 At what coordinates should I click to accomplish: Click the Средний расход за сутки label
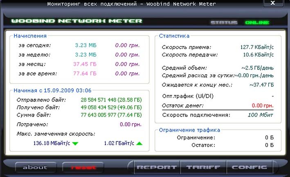[x=198, y=76]
